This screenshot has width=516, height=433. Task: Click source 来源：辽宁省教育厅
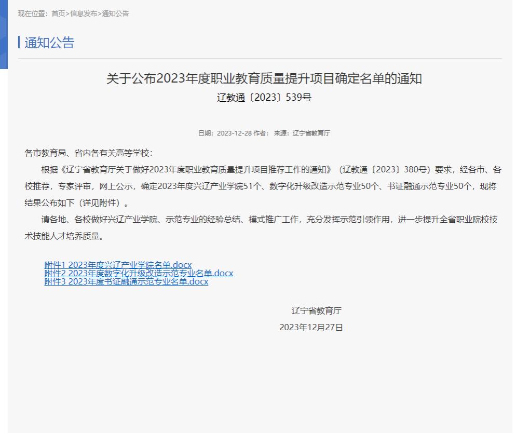pyautogui.click(x=302, y=133)
